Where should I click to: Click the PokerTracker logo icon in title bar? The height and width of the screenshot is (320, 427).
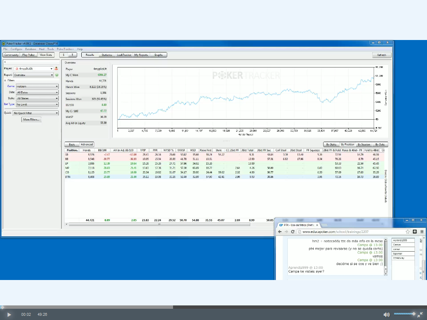(3, 43)
